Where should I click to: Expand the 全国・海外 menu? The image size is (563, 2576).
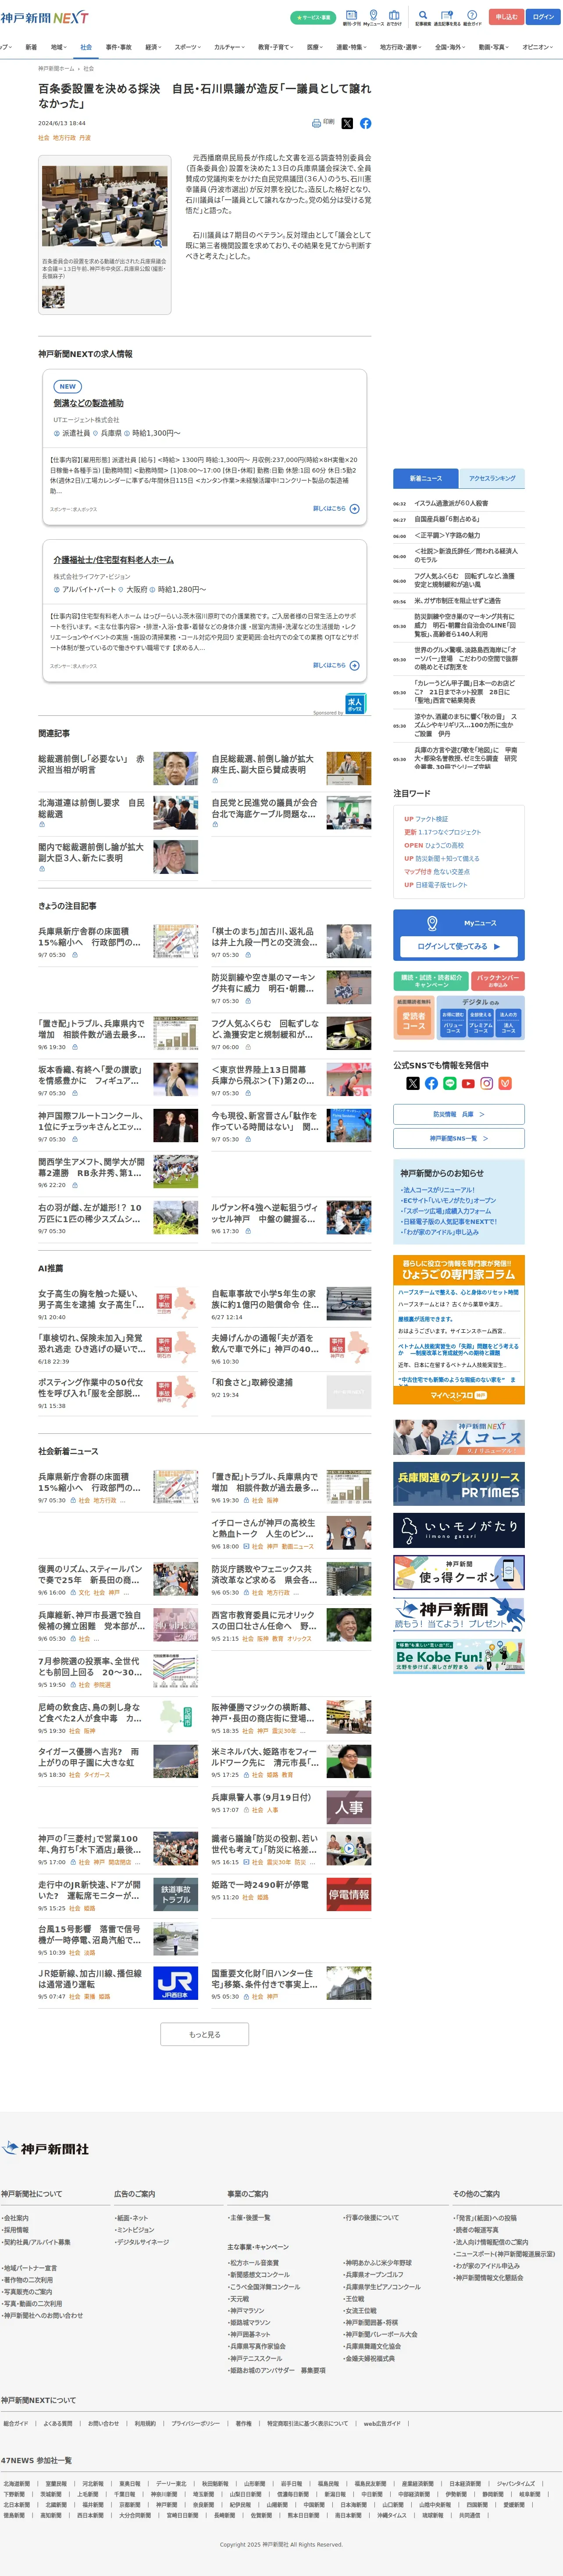pyautogui.click(x=451, y=47)
